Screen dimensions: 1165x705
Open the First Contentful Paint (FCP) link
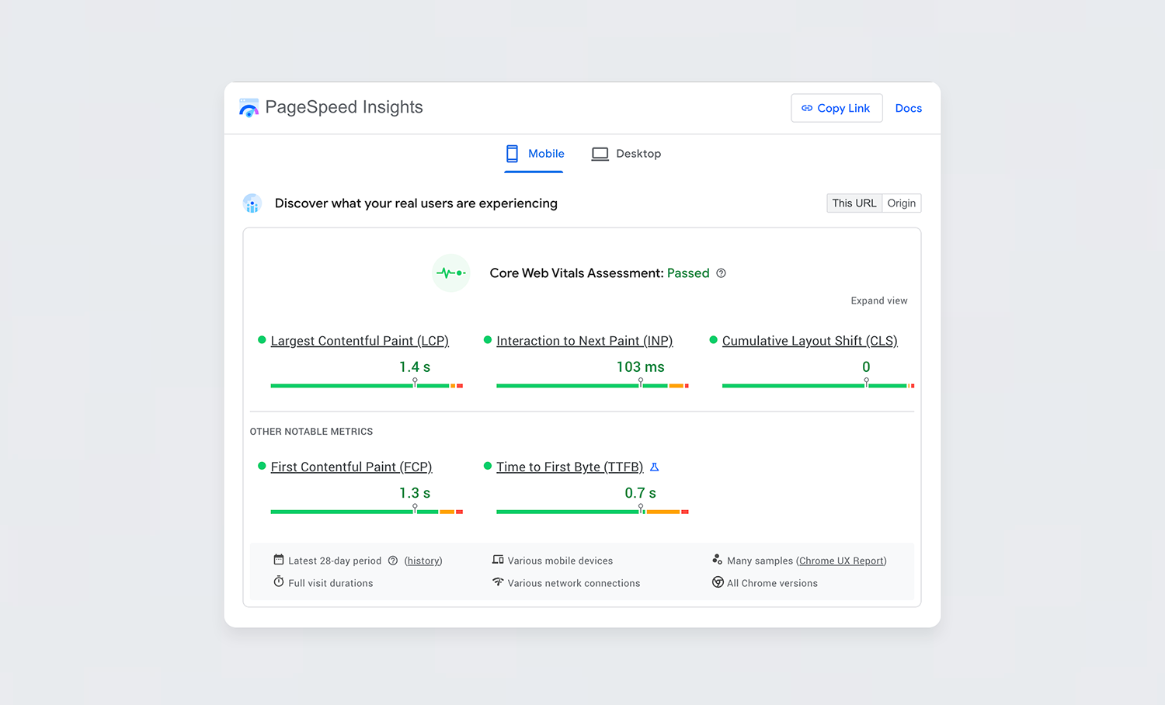click(x=351, y=467)
